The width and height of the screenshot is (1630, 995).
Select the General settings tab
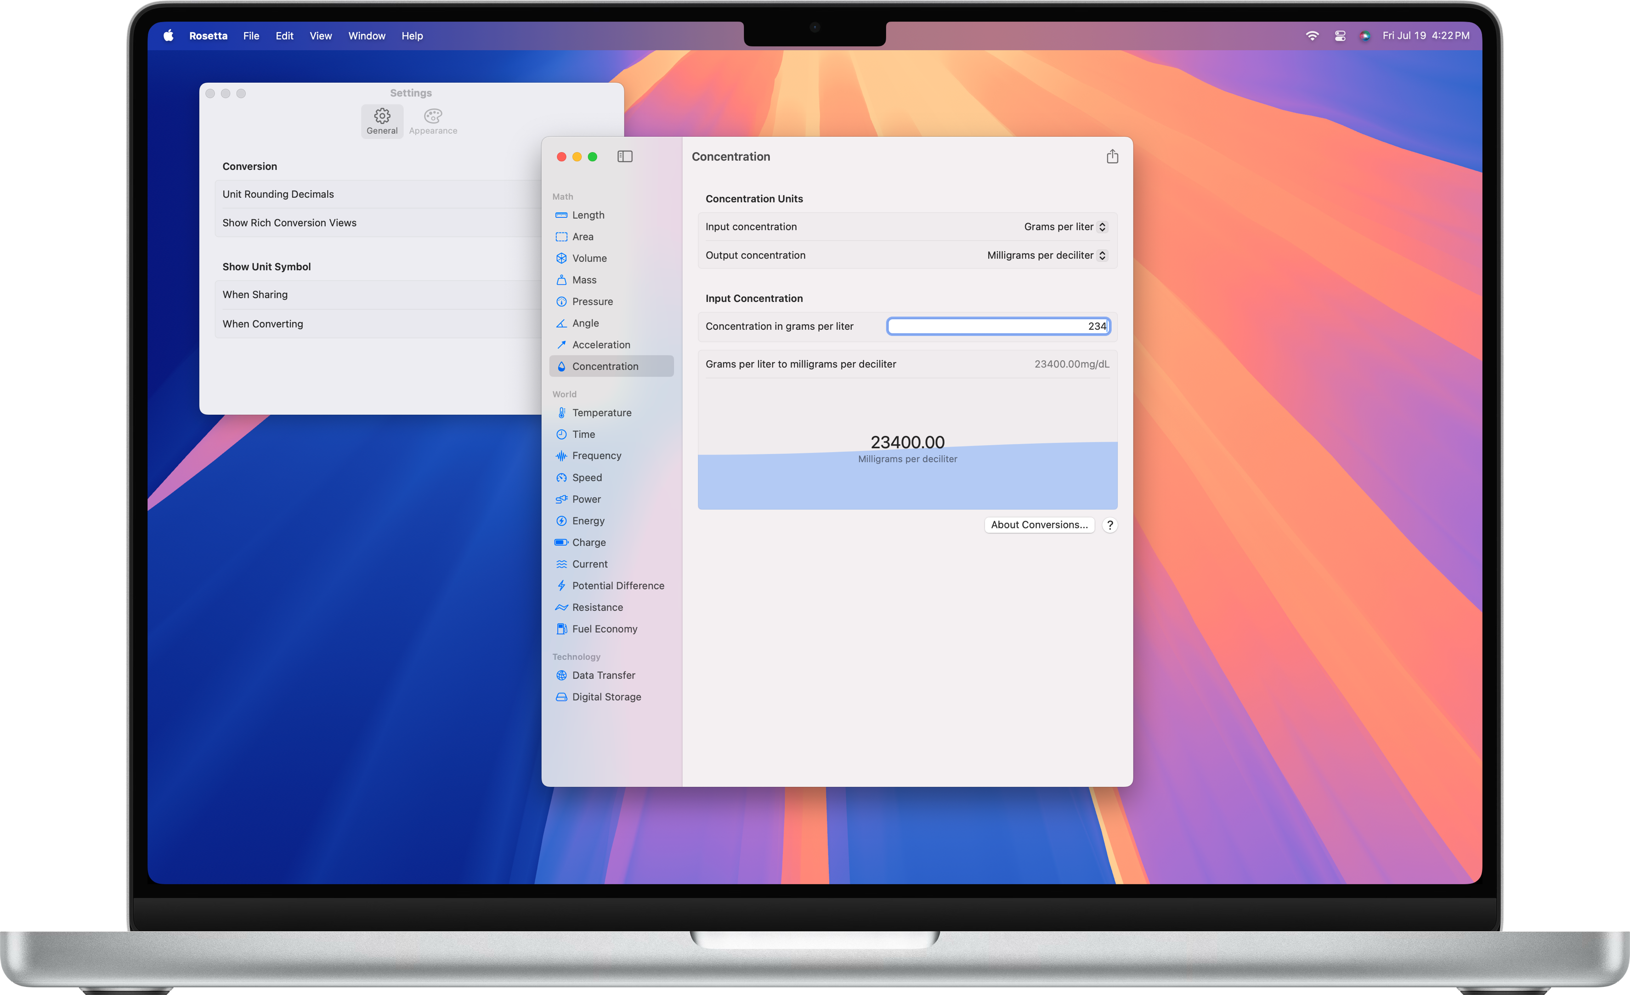382,122
